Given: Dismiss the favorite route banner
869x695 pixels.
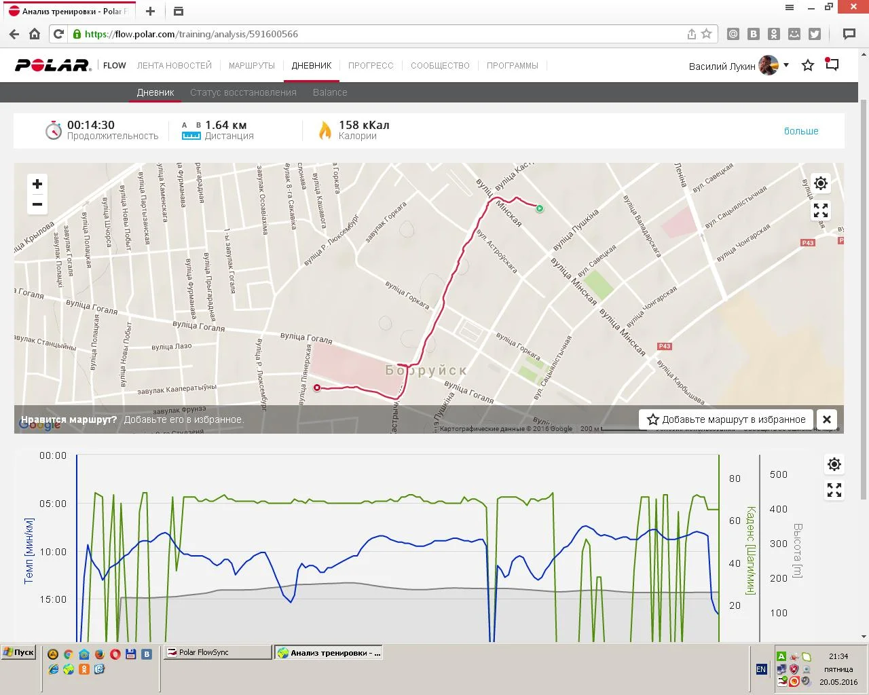Looking at the screenshot, I should (826, 419).
